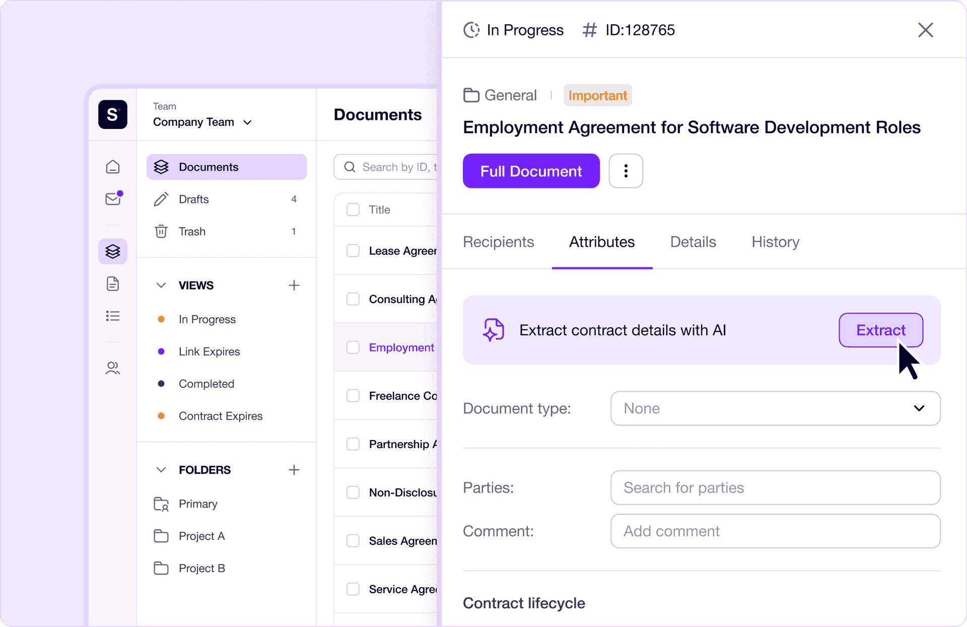Select the Attributes tab
The image size is (967, 627).
pyautogui.click(x=602, y=242)
